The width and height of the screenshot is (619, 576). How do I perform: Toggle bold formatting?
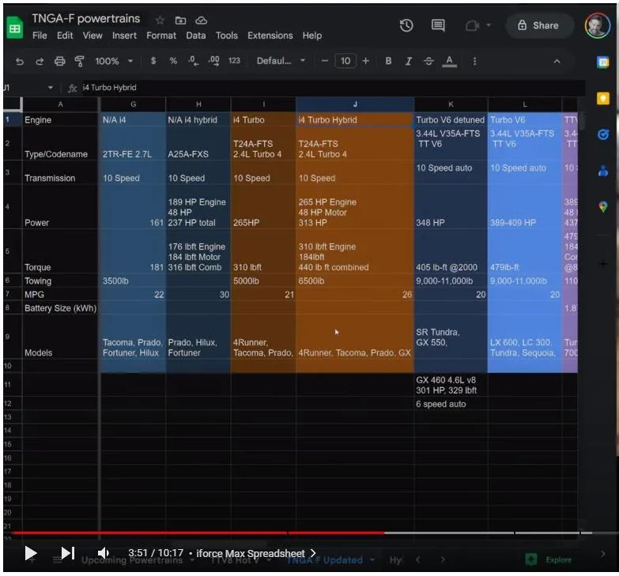388,61
